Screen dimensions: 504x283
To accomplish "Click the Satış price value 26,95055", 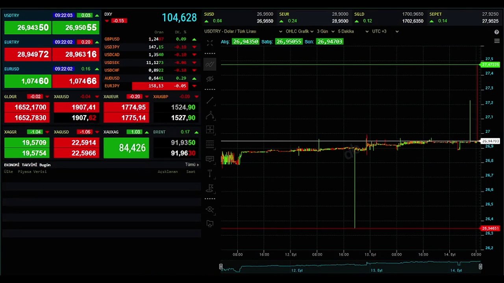I will 289,41.
